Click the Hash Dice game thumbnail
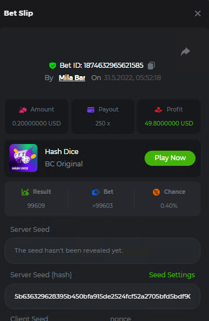The image size is (209, 321). [x=24, y=158]
